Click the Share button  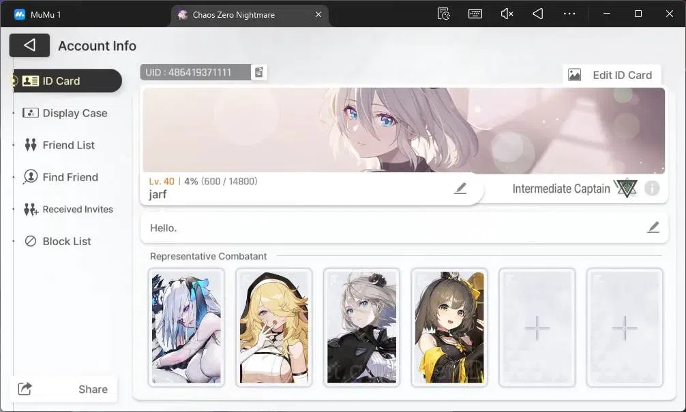[63, 389]
